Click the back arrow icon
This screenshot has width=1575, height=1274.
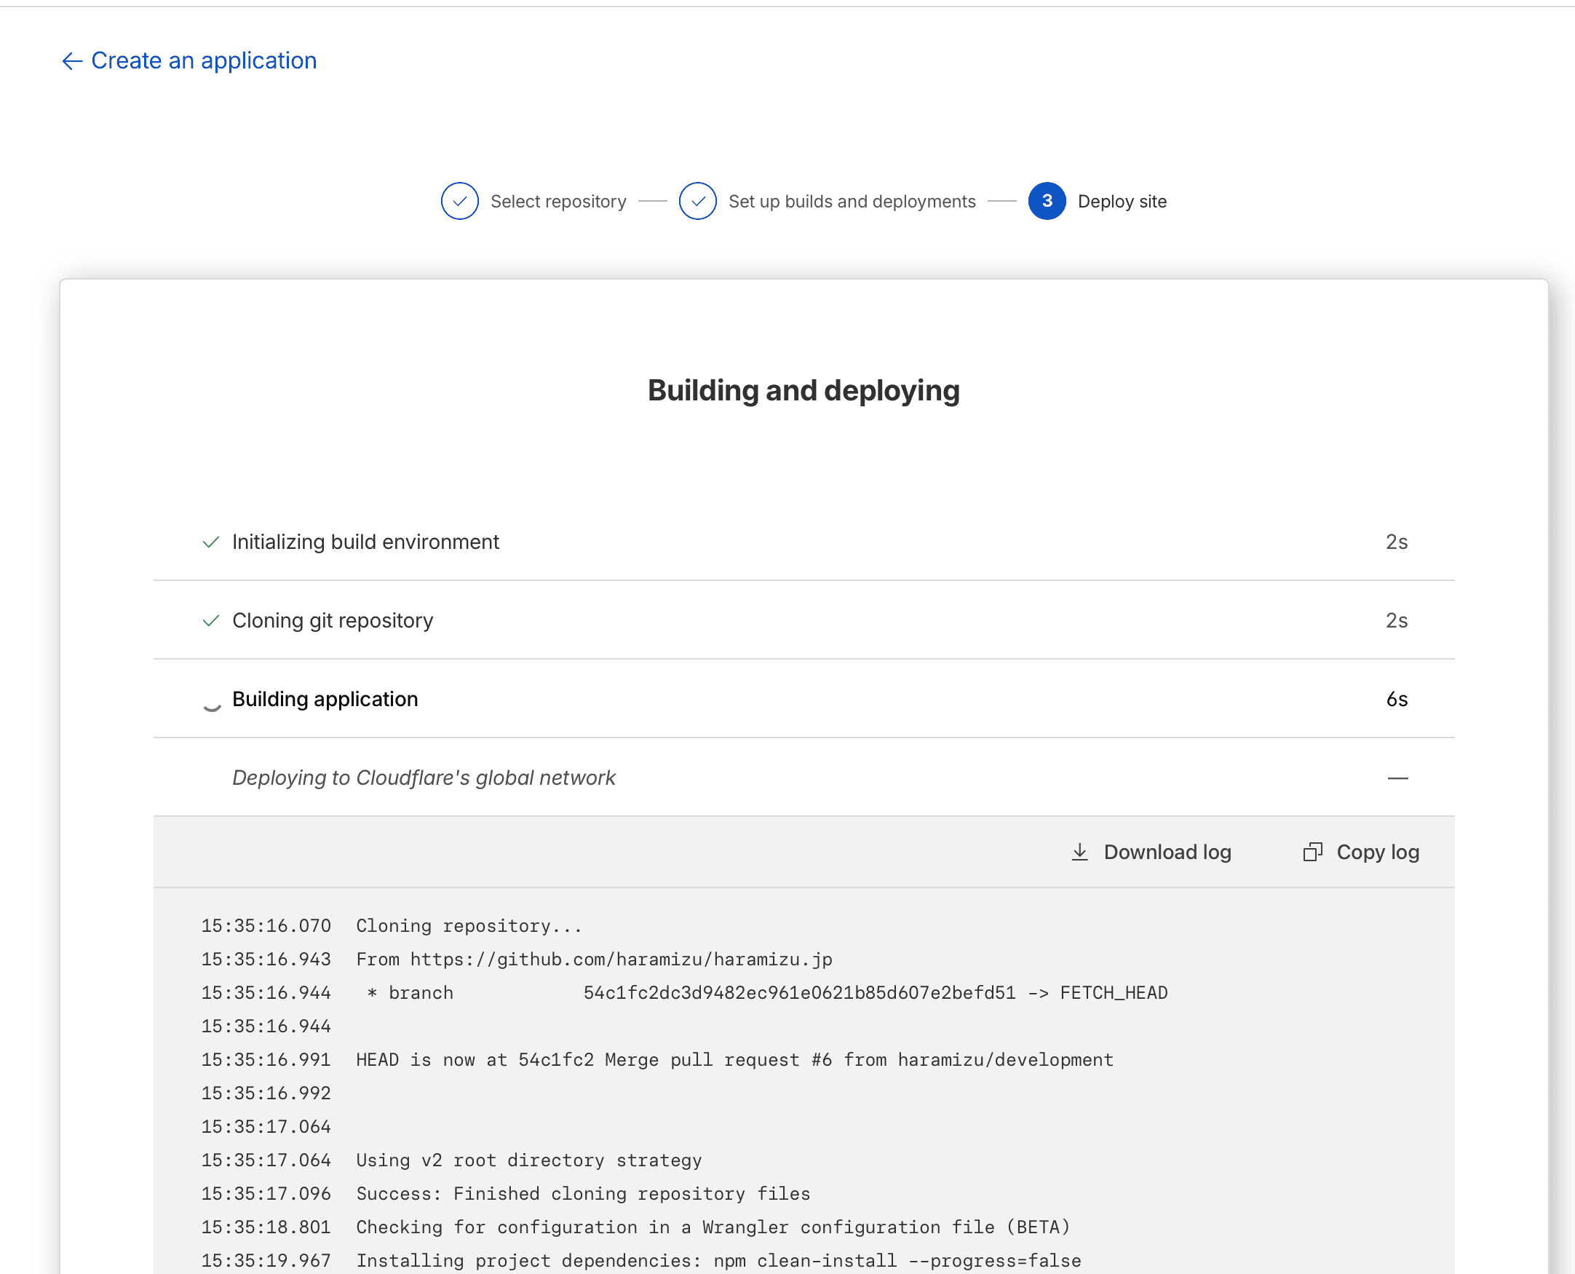point(71,61)
